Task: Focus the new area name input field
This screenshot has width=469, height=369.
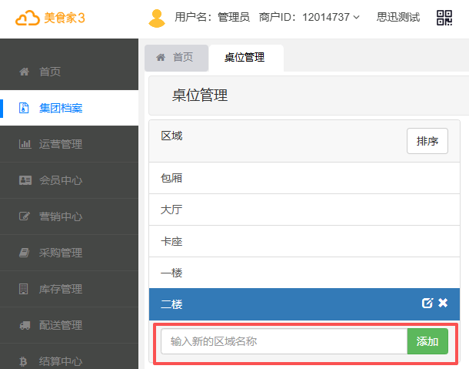Action: 284,341
